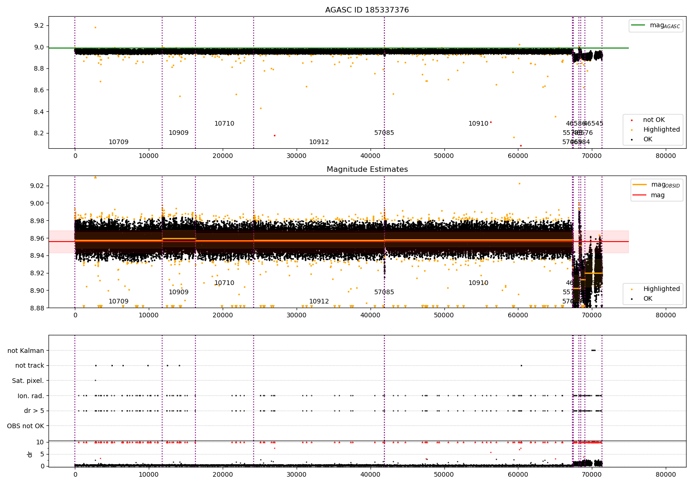Click the 30000 x-tick in middle panel
693x485 pixels.
tap(297, 315)
